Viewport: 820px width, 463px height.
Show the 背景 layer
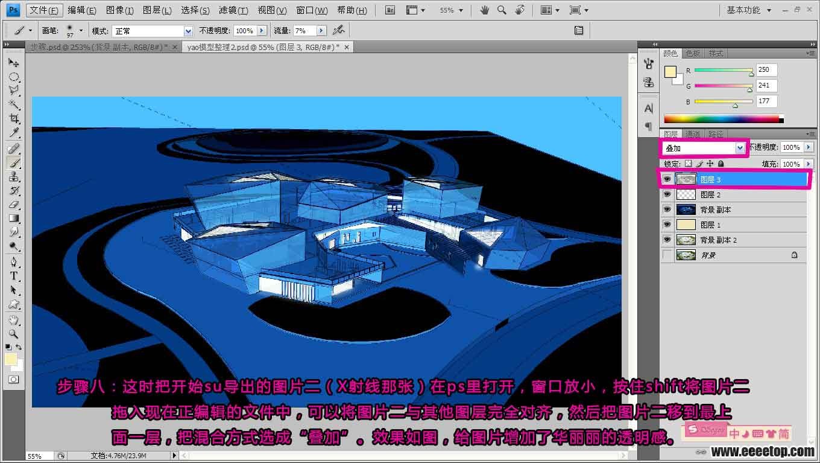[667, 255]
